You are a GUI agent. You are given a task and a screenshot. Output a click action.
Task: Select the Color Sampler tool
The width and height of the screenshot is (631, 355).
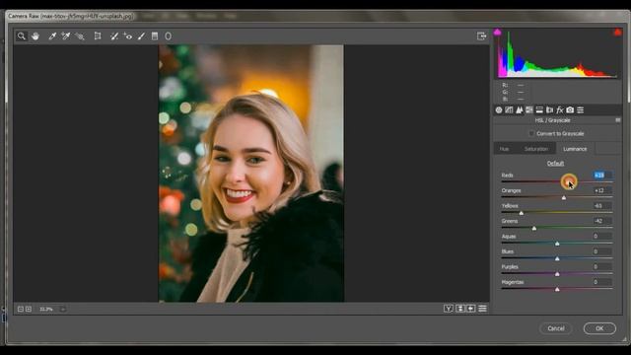pos(66,36)
